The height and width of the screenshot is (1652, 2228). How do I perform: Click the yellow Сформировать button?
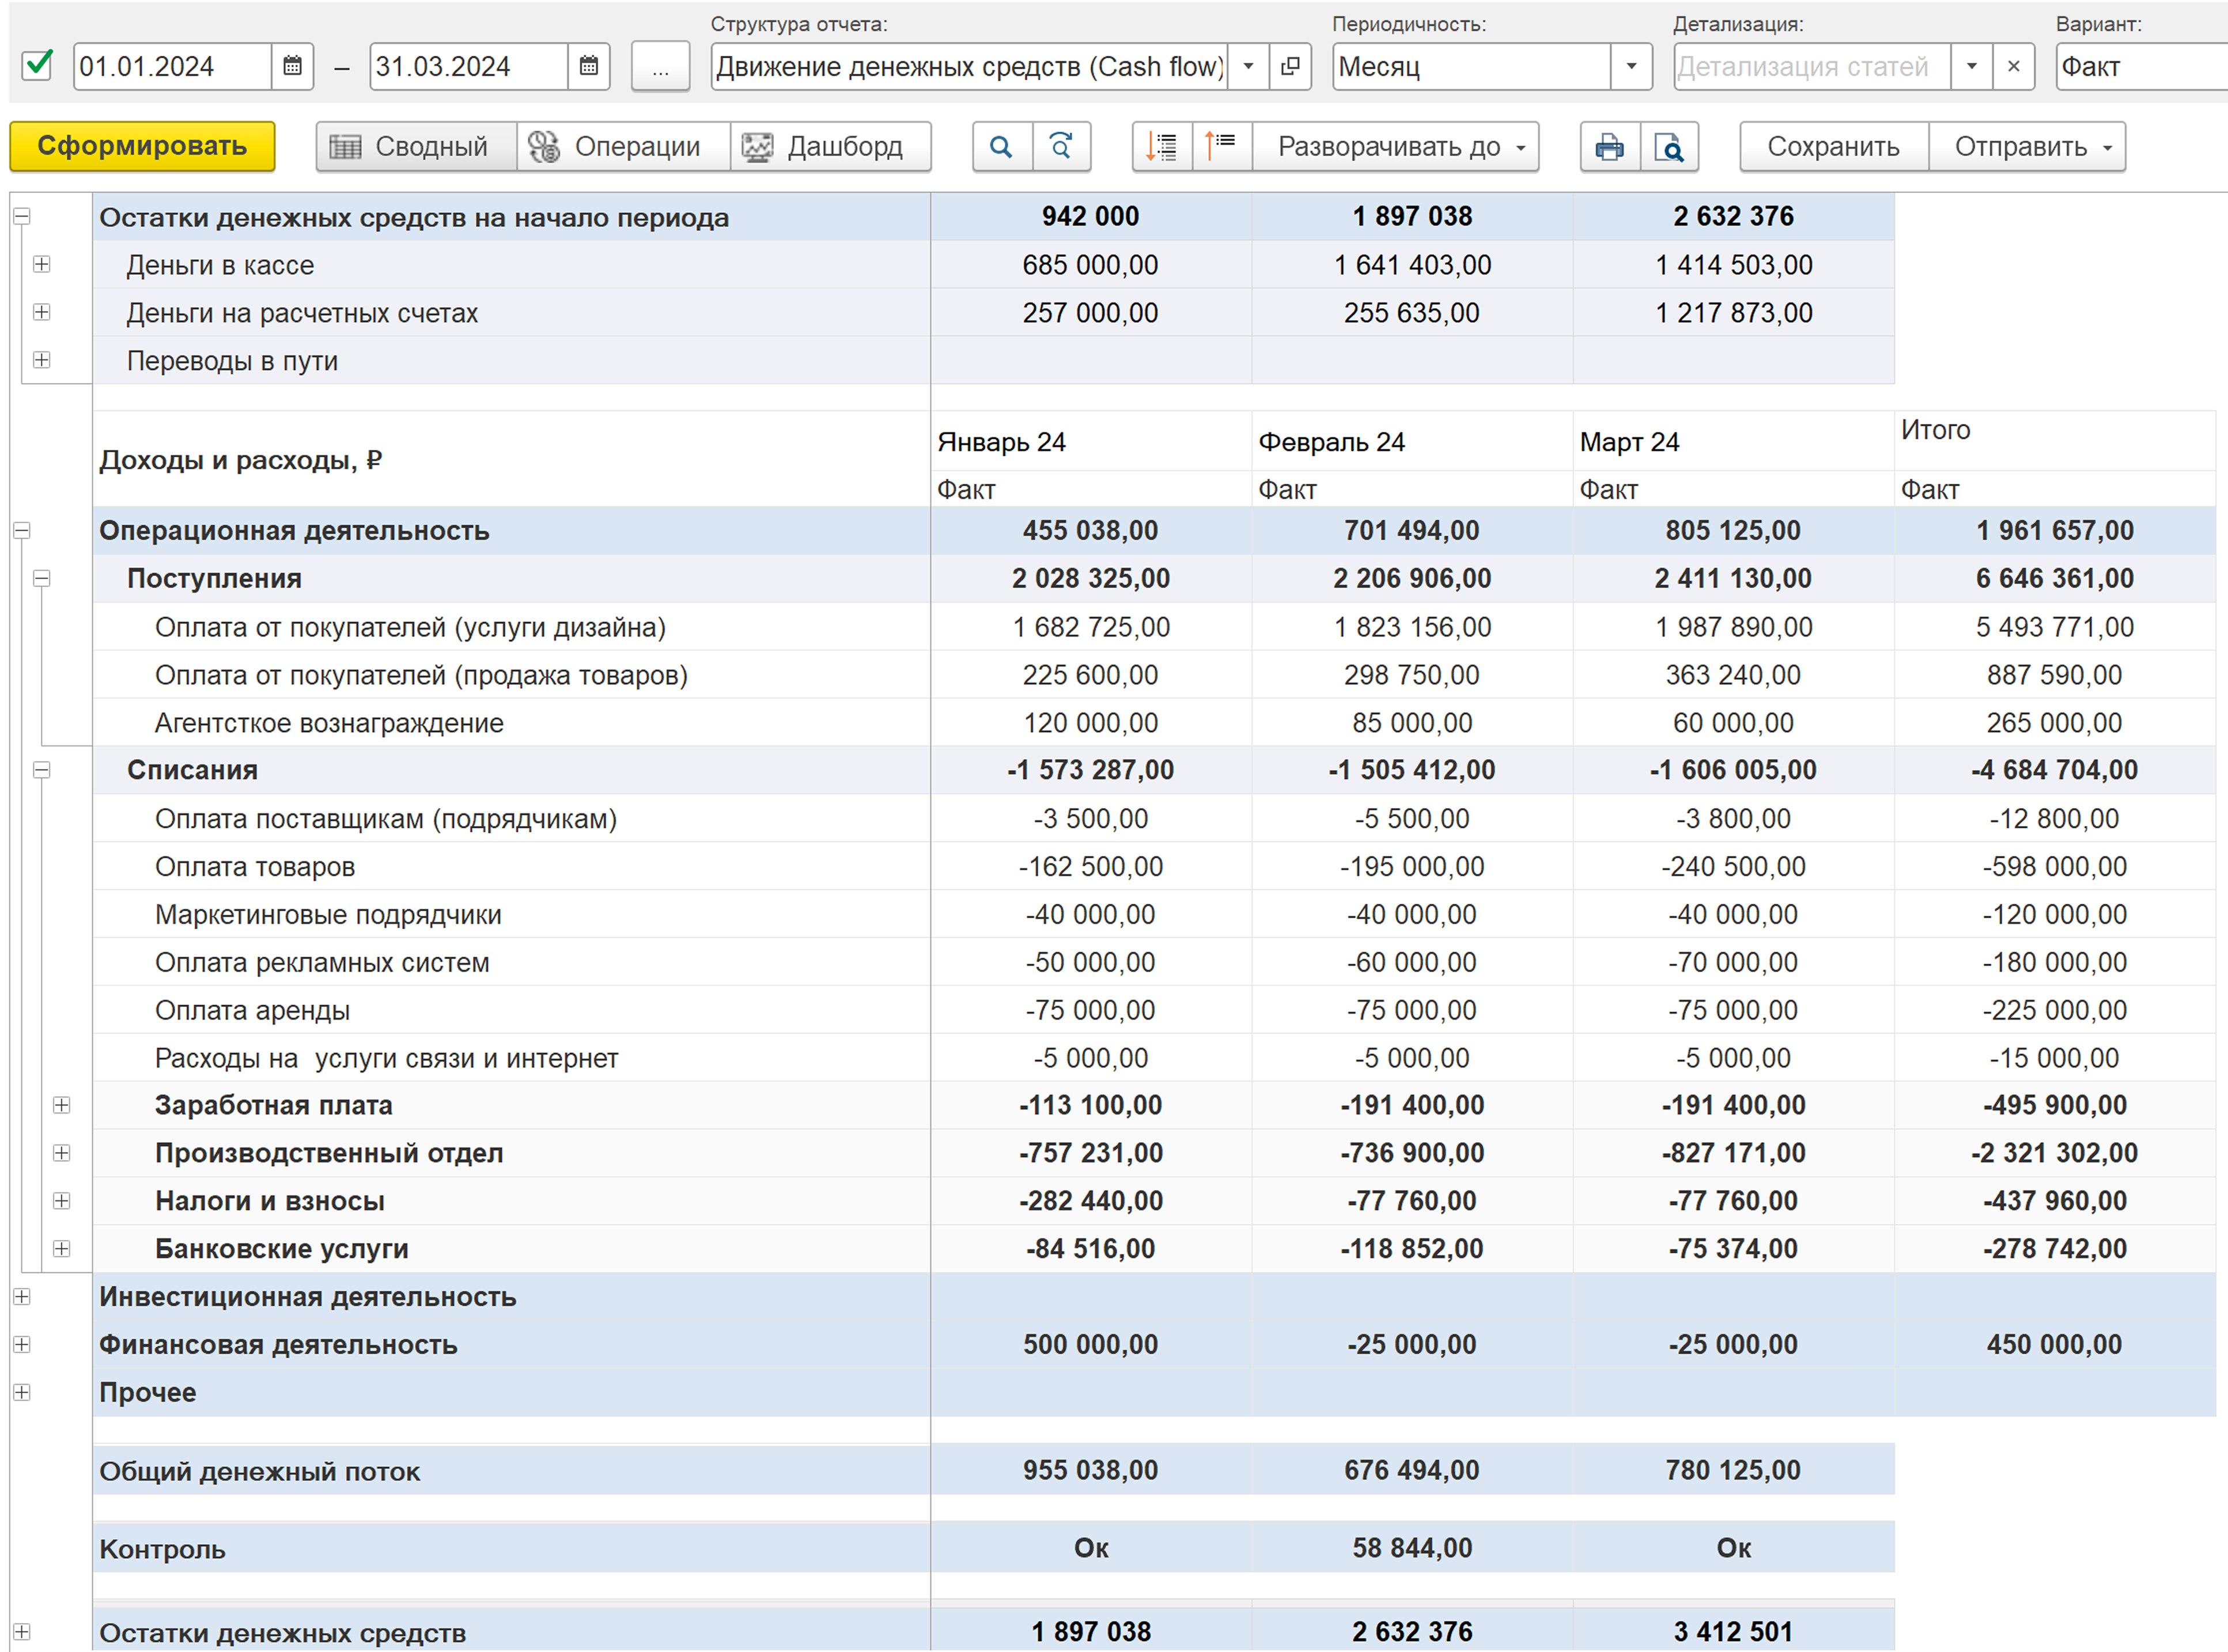(x=142, y=146)
